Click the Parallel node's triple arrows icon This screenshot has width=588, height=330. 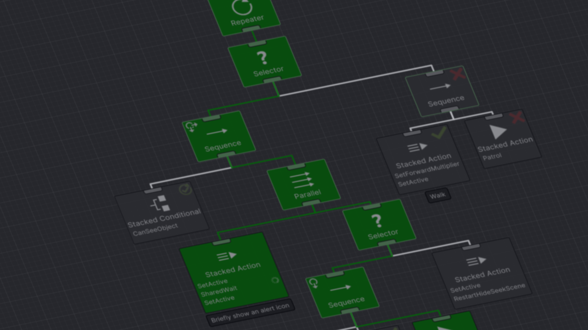(x=301, y=180)
